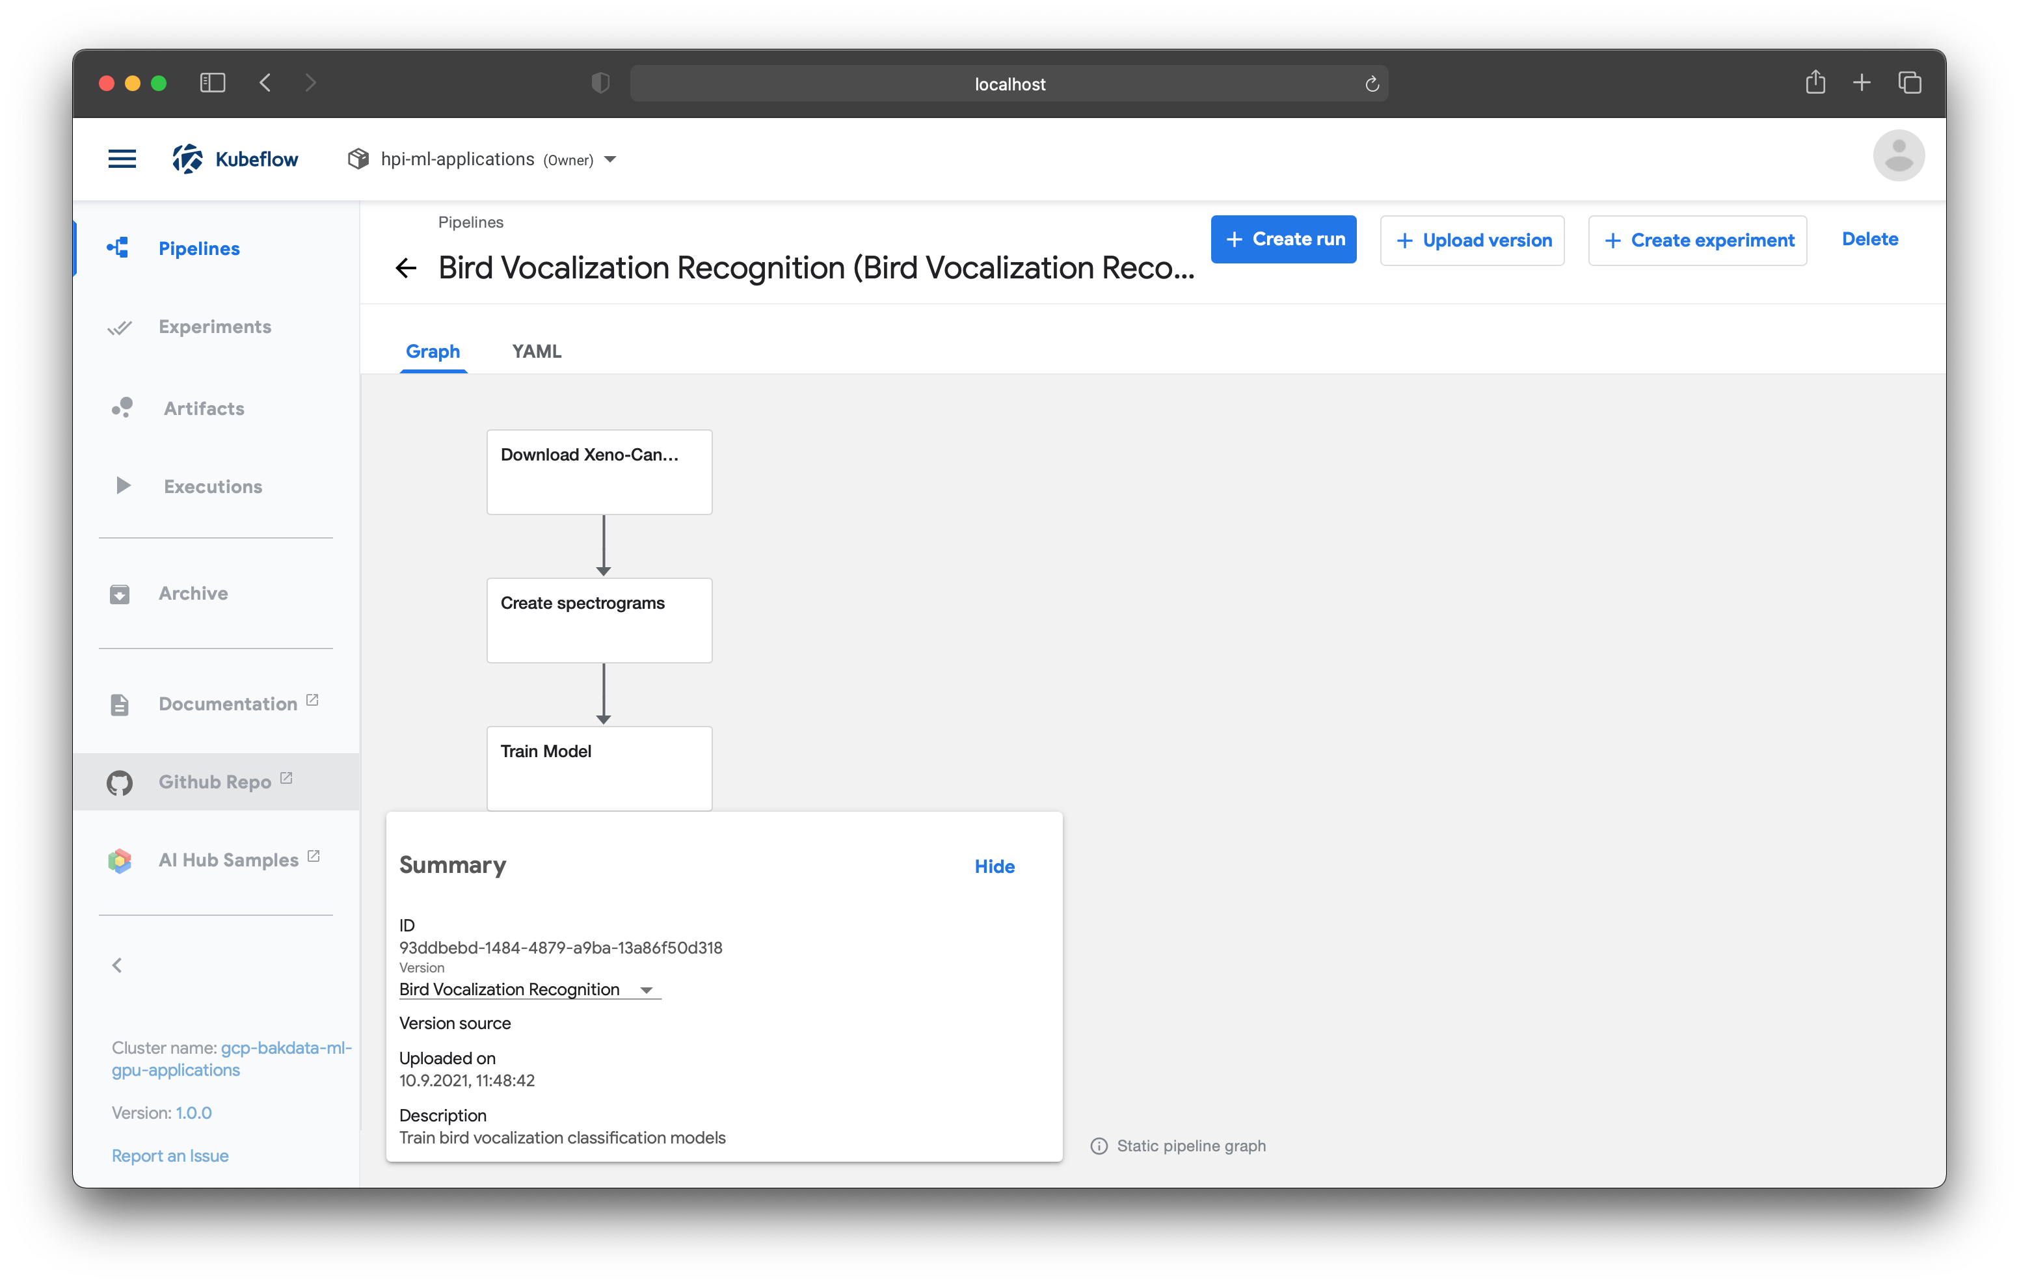The height and width of the screenshot is (1284, 2019).
Task: Click the Static pipeline graph info icon
Action: pos(1099,1145)
